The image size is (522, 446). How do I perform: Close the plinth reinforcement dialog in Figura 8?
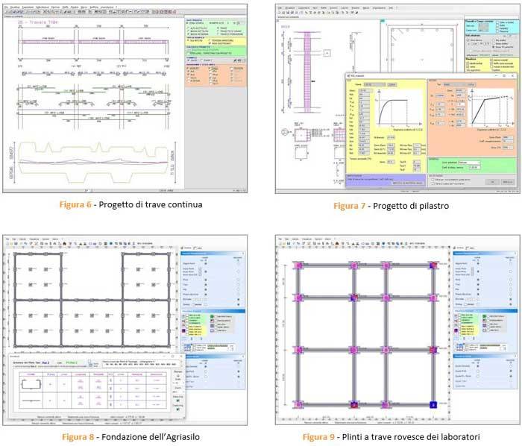(x=182, y=357)
